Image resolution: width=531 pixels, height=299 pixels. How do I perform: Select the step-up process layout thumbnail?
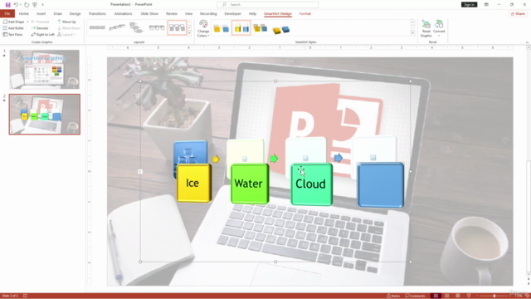pyautogui.click(x=117, y=27)
